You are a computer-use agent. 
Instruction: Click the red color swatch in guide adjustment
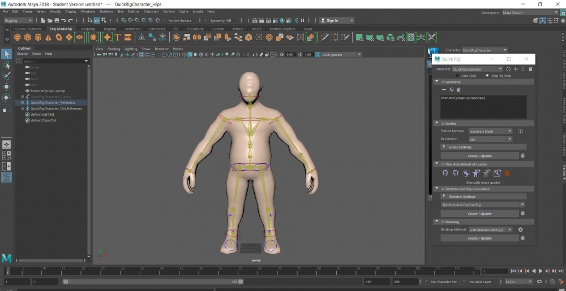(x=507, y=173)
